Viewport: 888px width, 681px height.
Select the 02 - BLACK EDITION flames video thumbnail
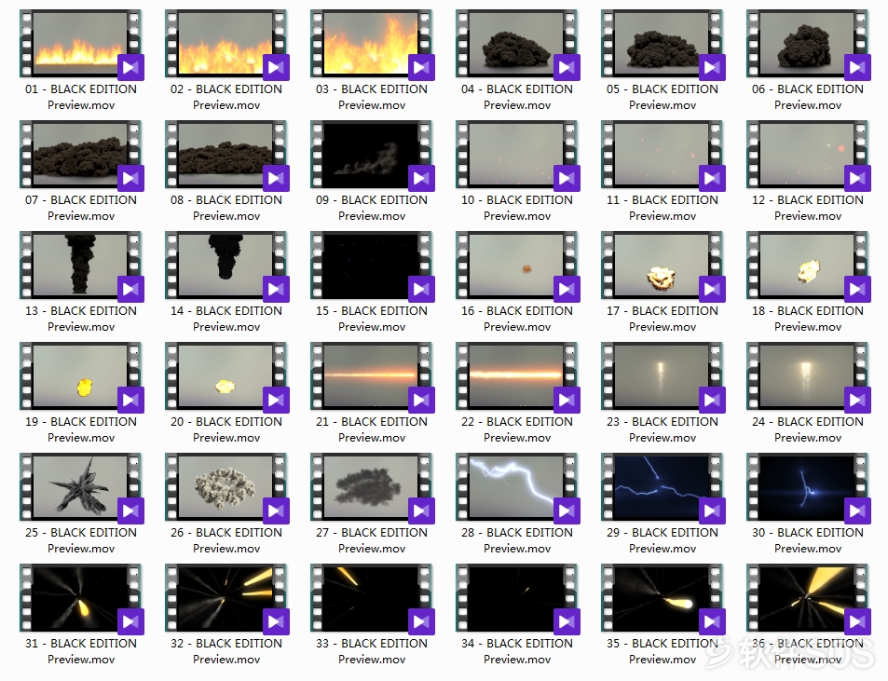pos(226,43)
